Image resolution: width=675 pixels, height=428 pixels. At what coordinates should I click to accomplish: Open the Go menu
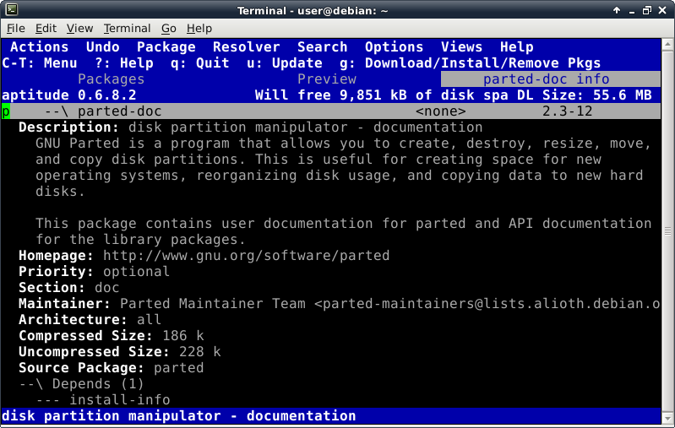coord(169,29)
